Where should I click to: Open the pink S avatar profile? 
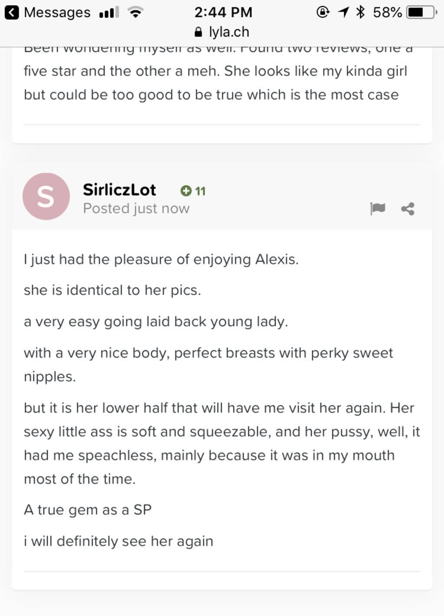click(46, 196)
